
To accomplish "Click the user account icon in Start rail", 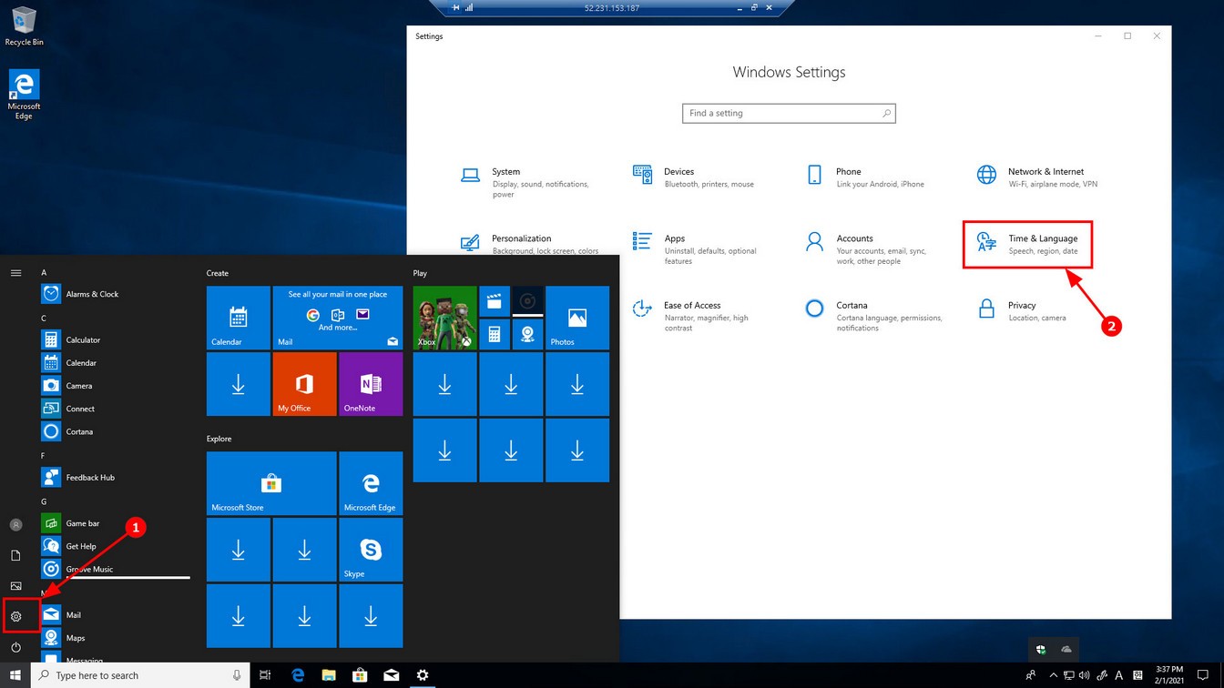I will [15, 525].
